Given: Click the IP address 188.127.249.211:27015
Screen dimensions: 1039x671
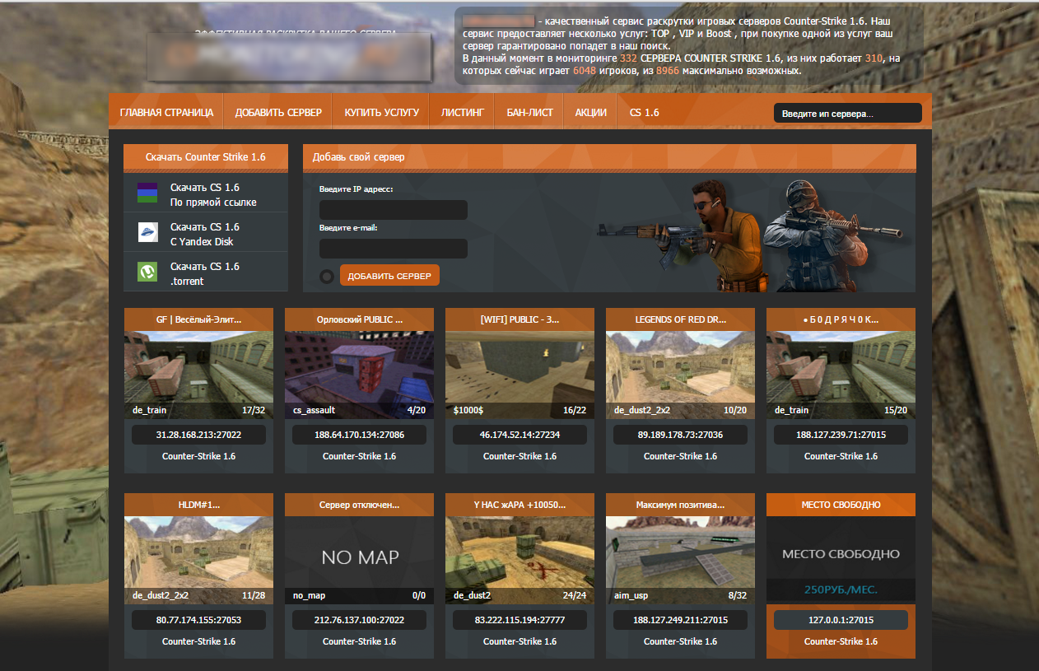Looking at the screenshot, I should click(680, 620).
